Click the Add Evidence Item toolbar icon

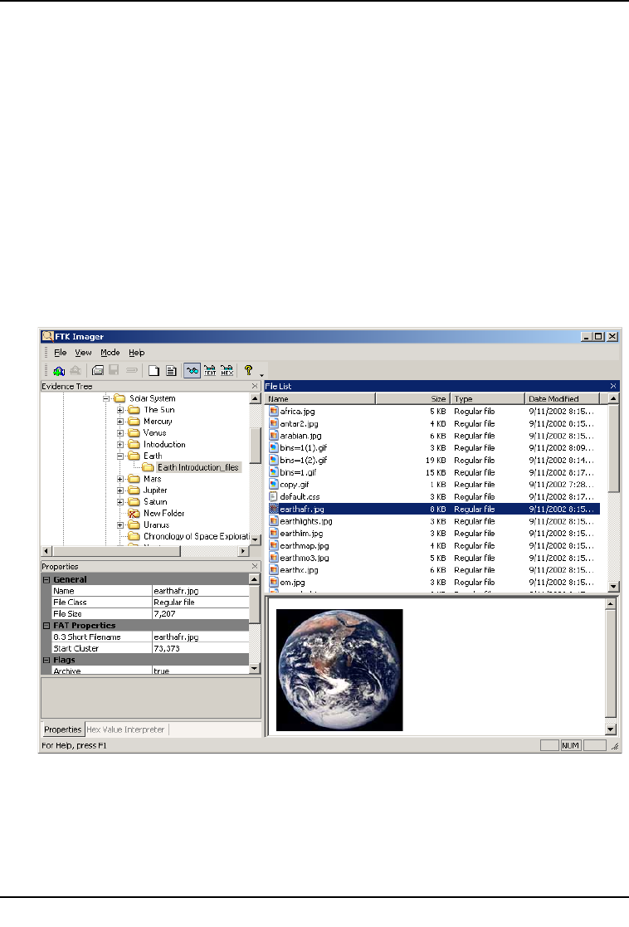(59, 371)
